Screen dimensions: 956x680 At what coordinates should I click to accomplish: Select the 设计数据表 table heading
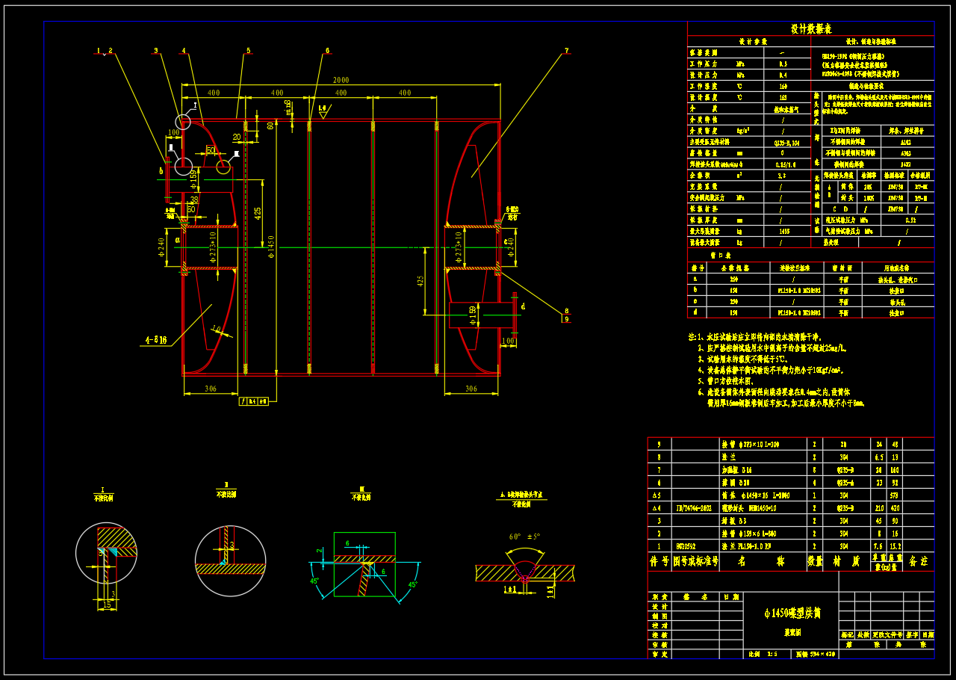(810, 28)
